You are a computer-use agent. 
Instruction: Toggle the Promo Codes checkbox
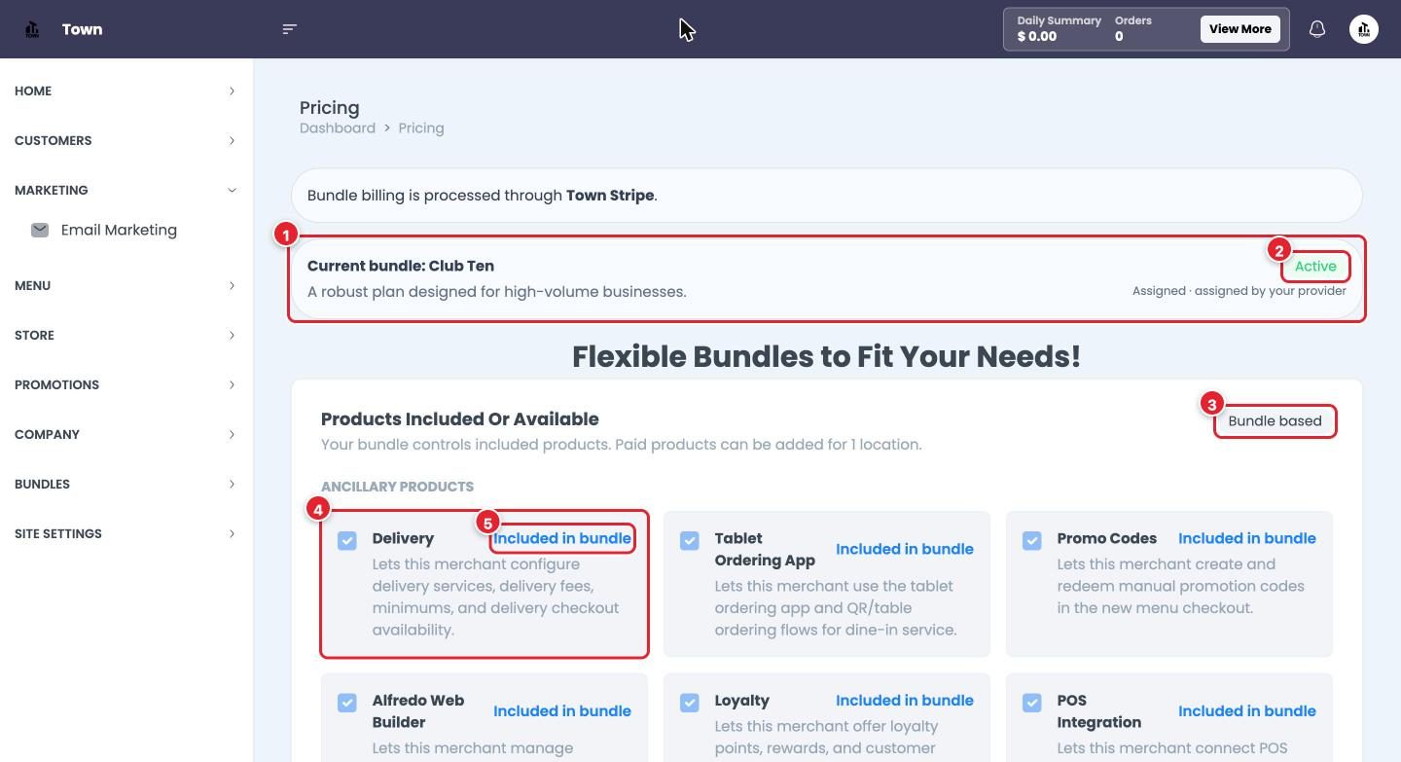point(1032,540)
